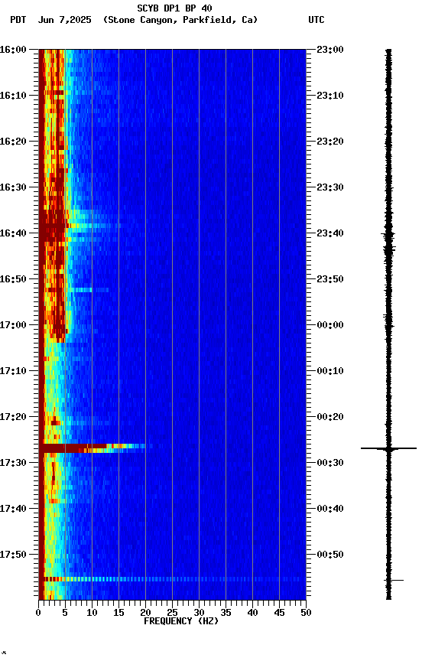Click the 'FREQUENCY (HZ)' axis title
The height and width of the screenshot is (661, 422).
coord(181,622)
